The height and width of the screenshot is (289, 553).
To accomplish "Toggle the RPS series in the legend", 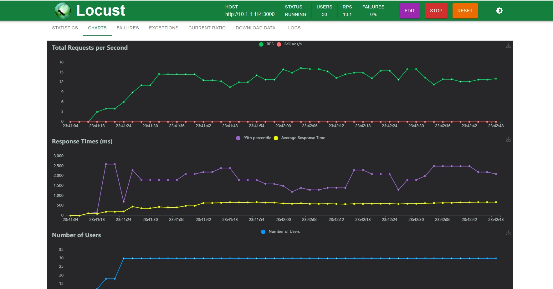I will coord(266,44).
